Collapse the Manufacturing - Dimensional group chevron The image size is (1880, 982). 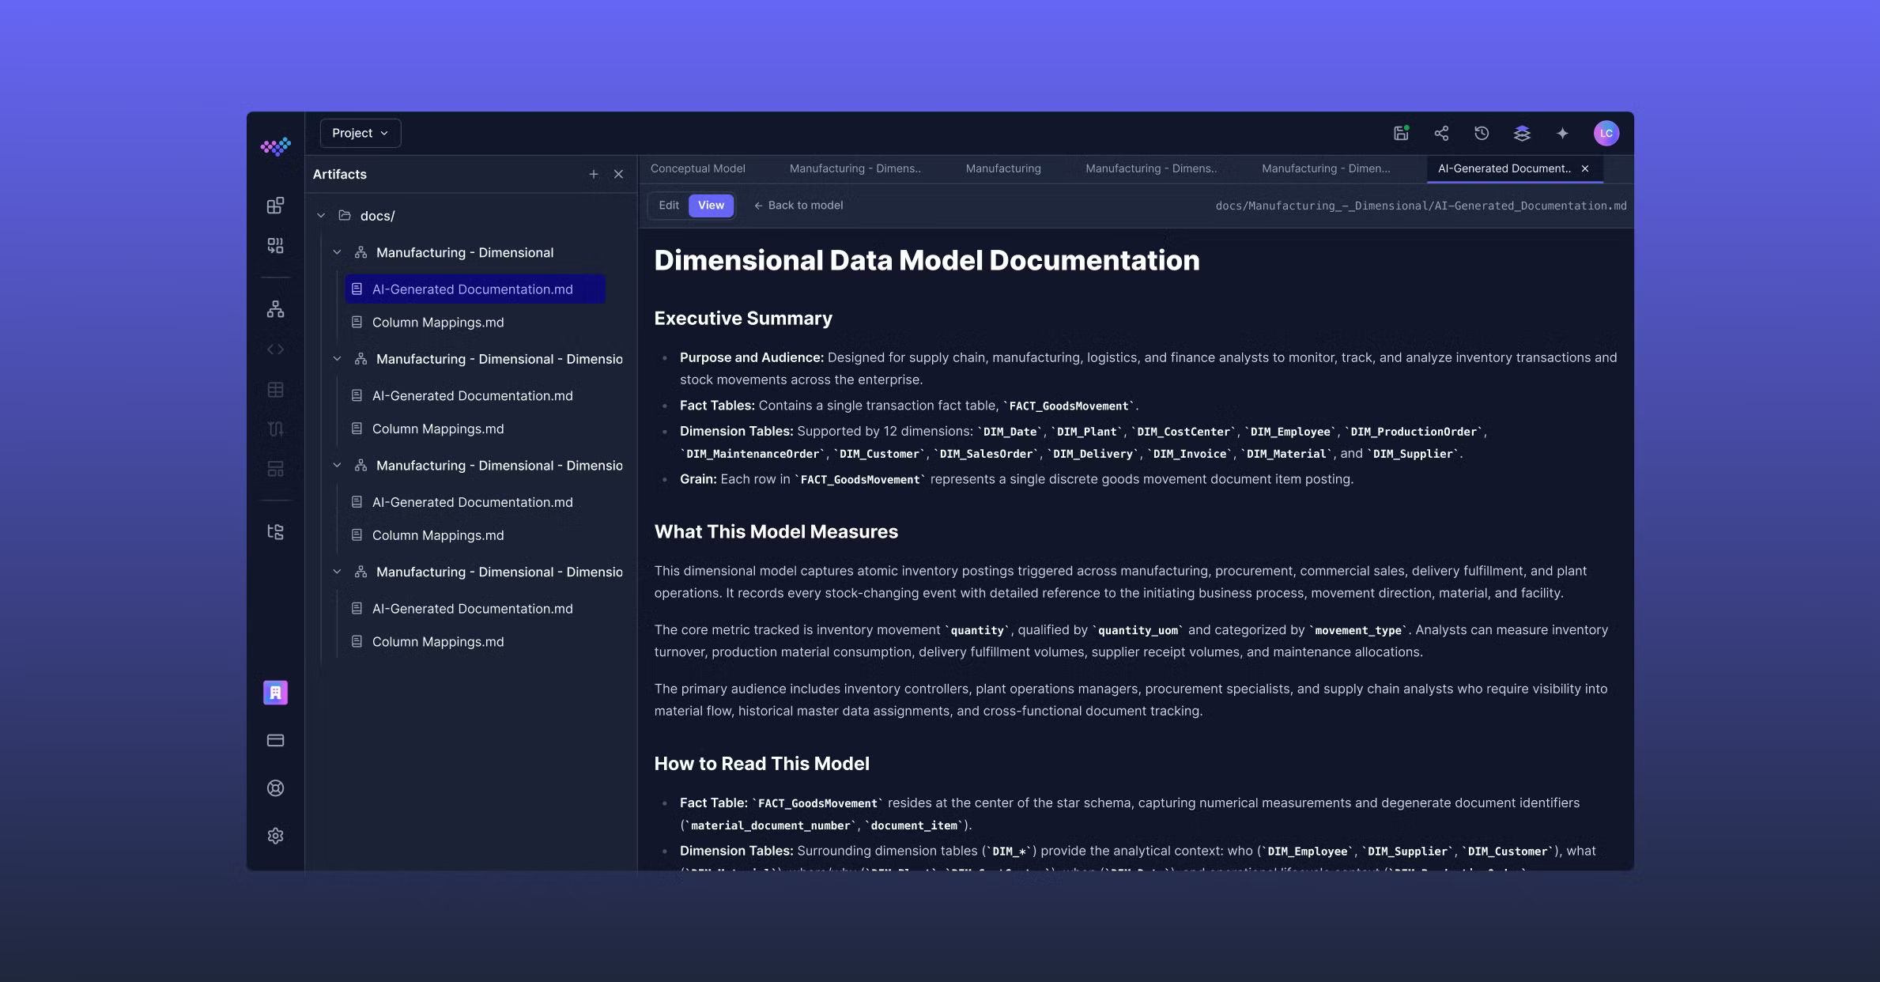pyautogui.click(x=337, y=252)
